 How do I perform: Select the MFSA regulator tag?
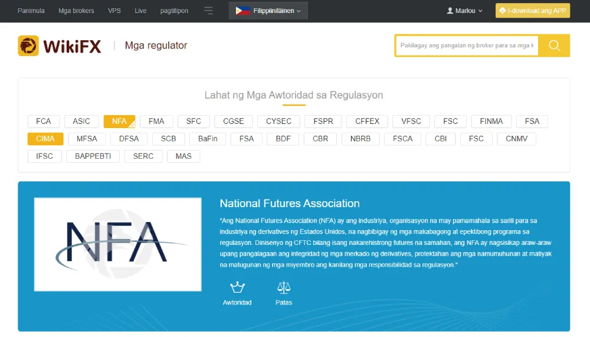(87, 139)
